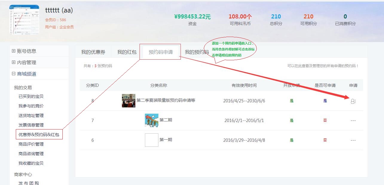Click the red 否 for category 6
Screen dimensions: 384x185
click(325, 140)
